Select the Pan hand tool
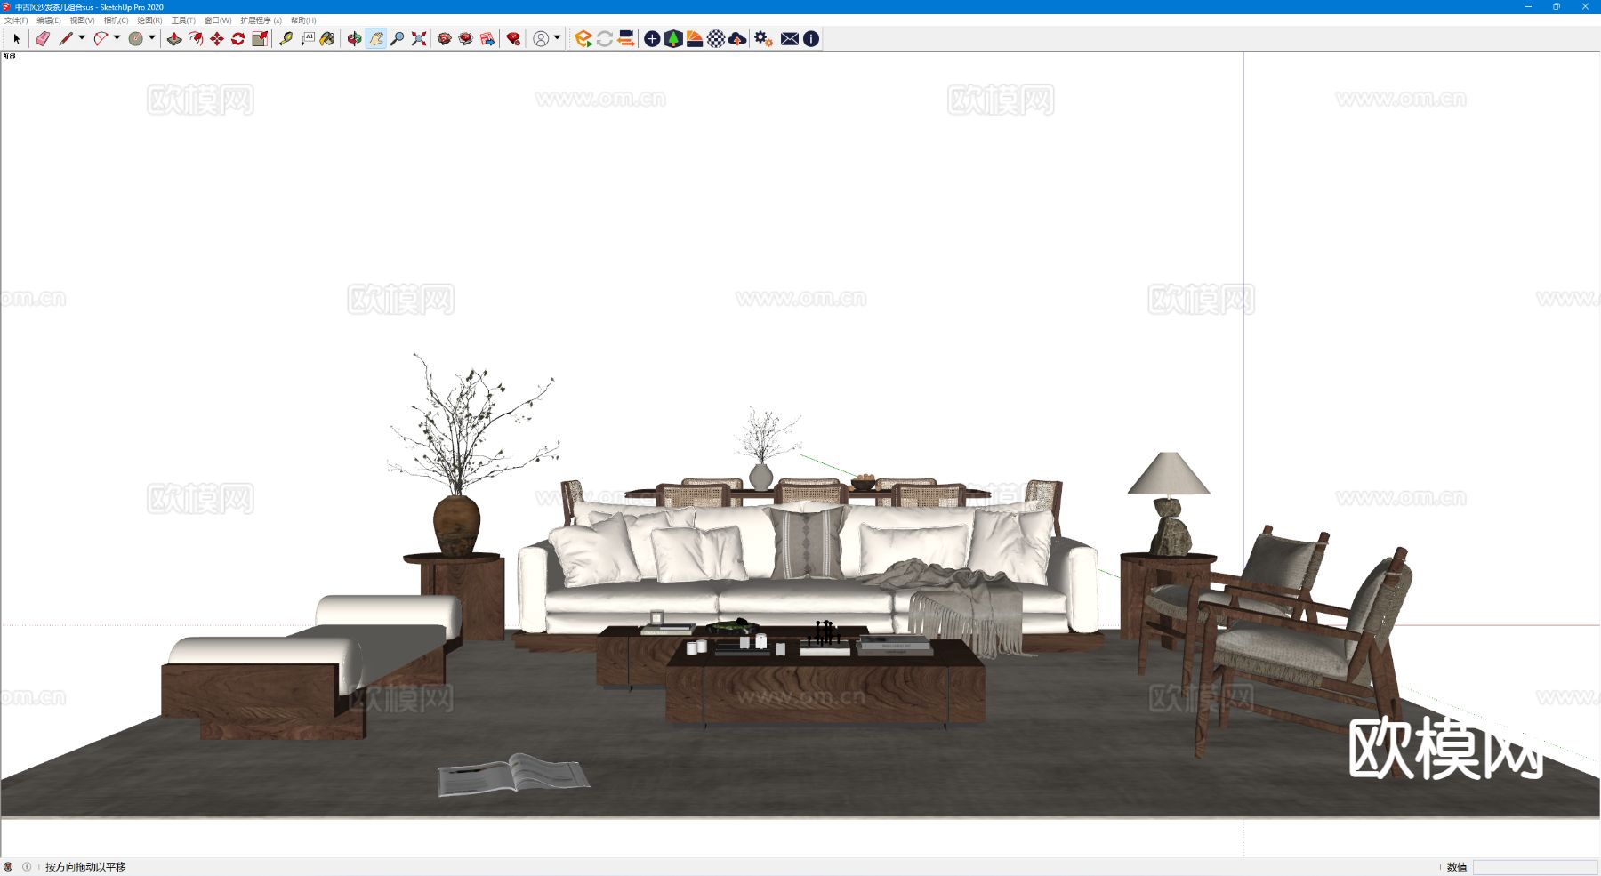Image resolution: width=1601 pixels, height=876 pixels. tap(375, 39)
